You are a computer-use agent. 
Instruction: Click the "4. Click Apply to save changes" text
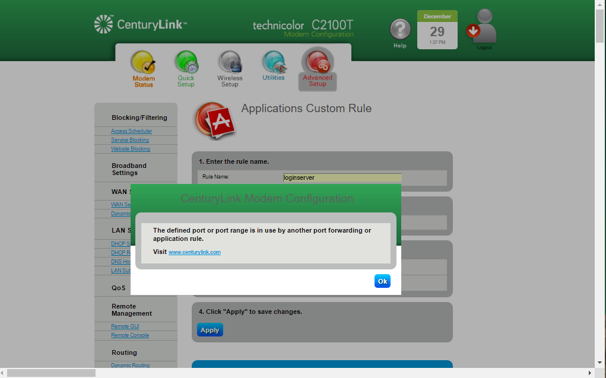[250, 312]
